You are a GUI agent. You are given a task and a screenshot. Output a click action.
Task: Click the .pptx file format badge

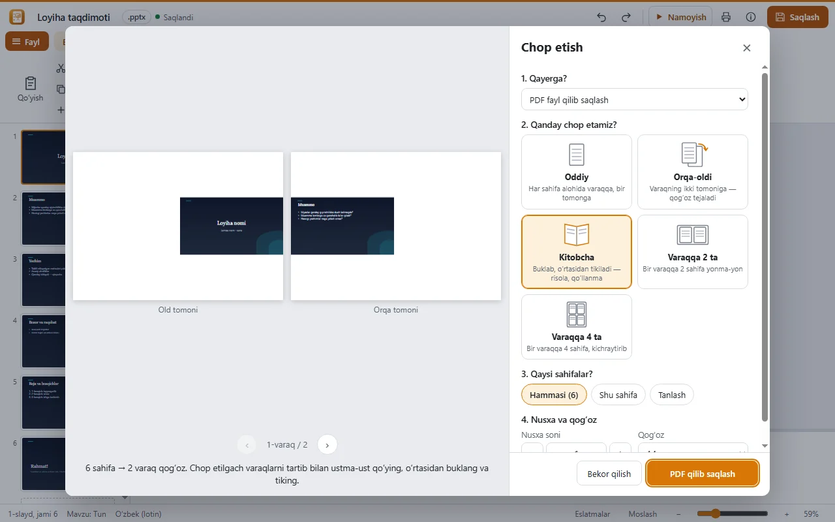[136, 18]
